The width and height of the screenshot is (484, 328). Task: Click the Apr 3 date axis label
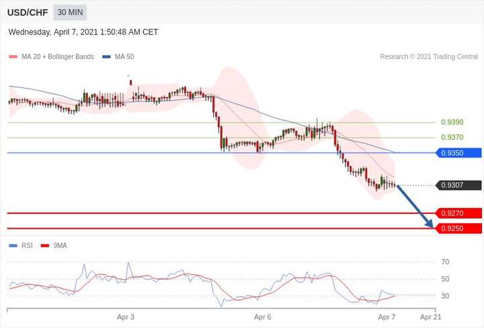(126, 317)
